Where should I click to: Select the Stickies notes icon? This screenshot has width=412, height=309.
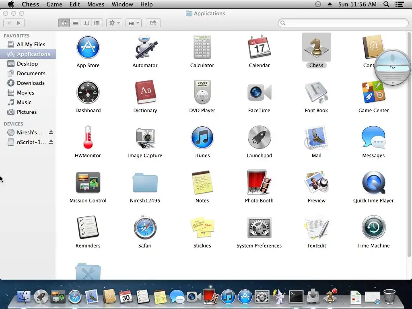[x=202, y=228]
